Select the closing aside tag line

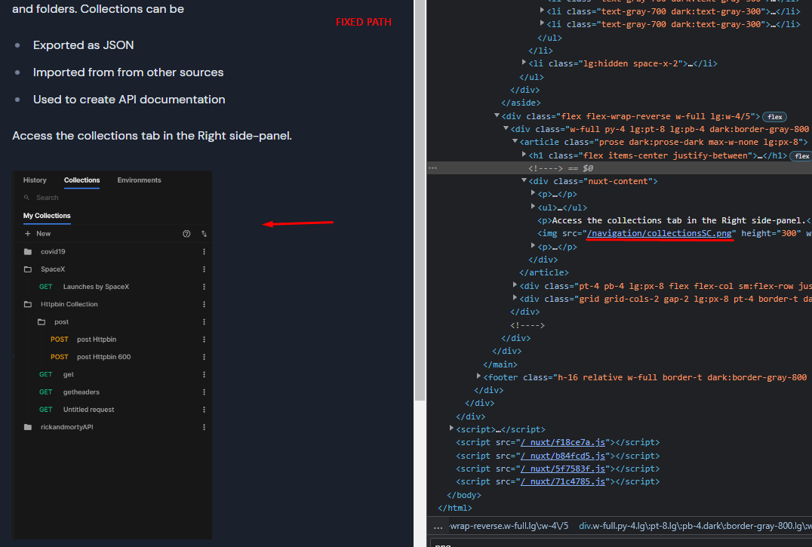pos(521,103)
